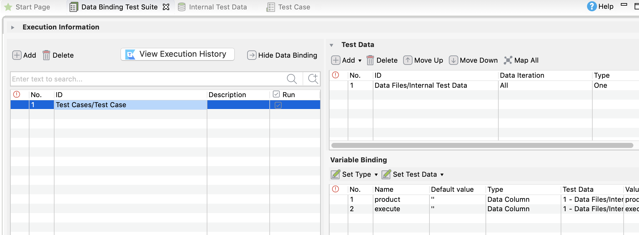Click the Add test case plus icon
Screen dimensions: 639x235
(17, 55)
